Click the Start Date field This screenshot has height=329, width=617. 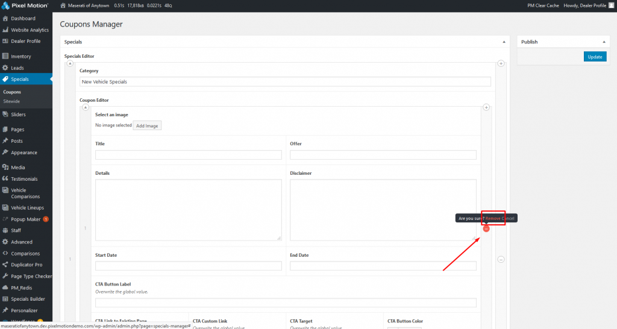point(189,266)
